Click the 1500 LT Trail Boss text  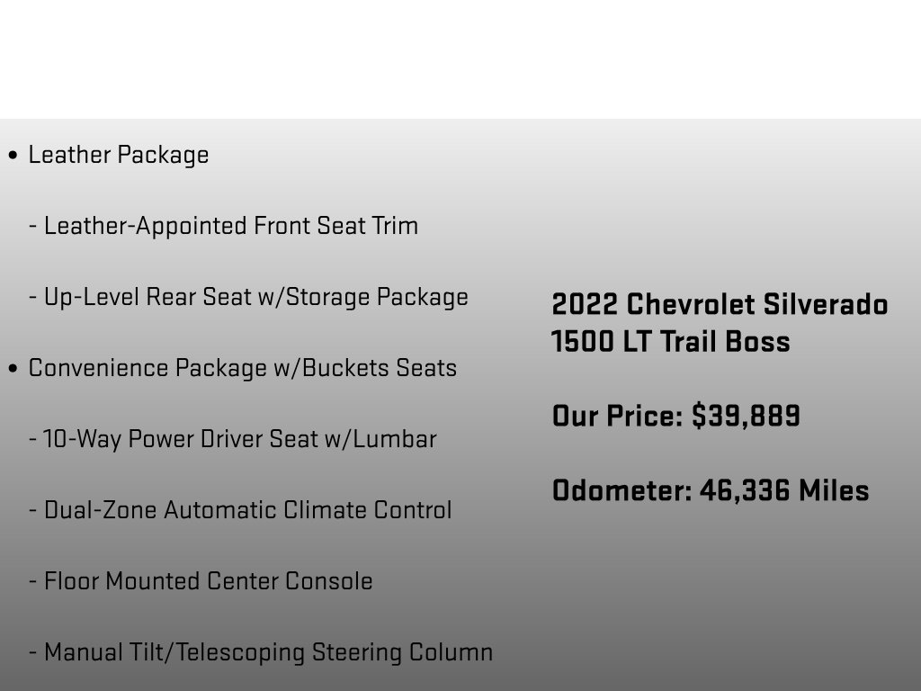click(671, 342)
